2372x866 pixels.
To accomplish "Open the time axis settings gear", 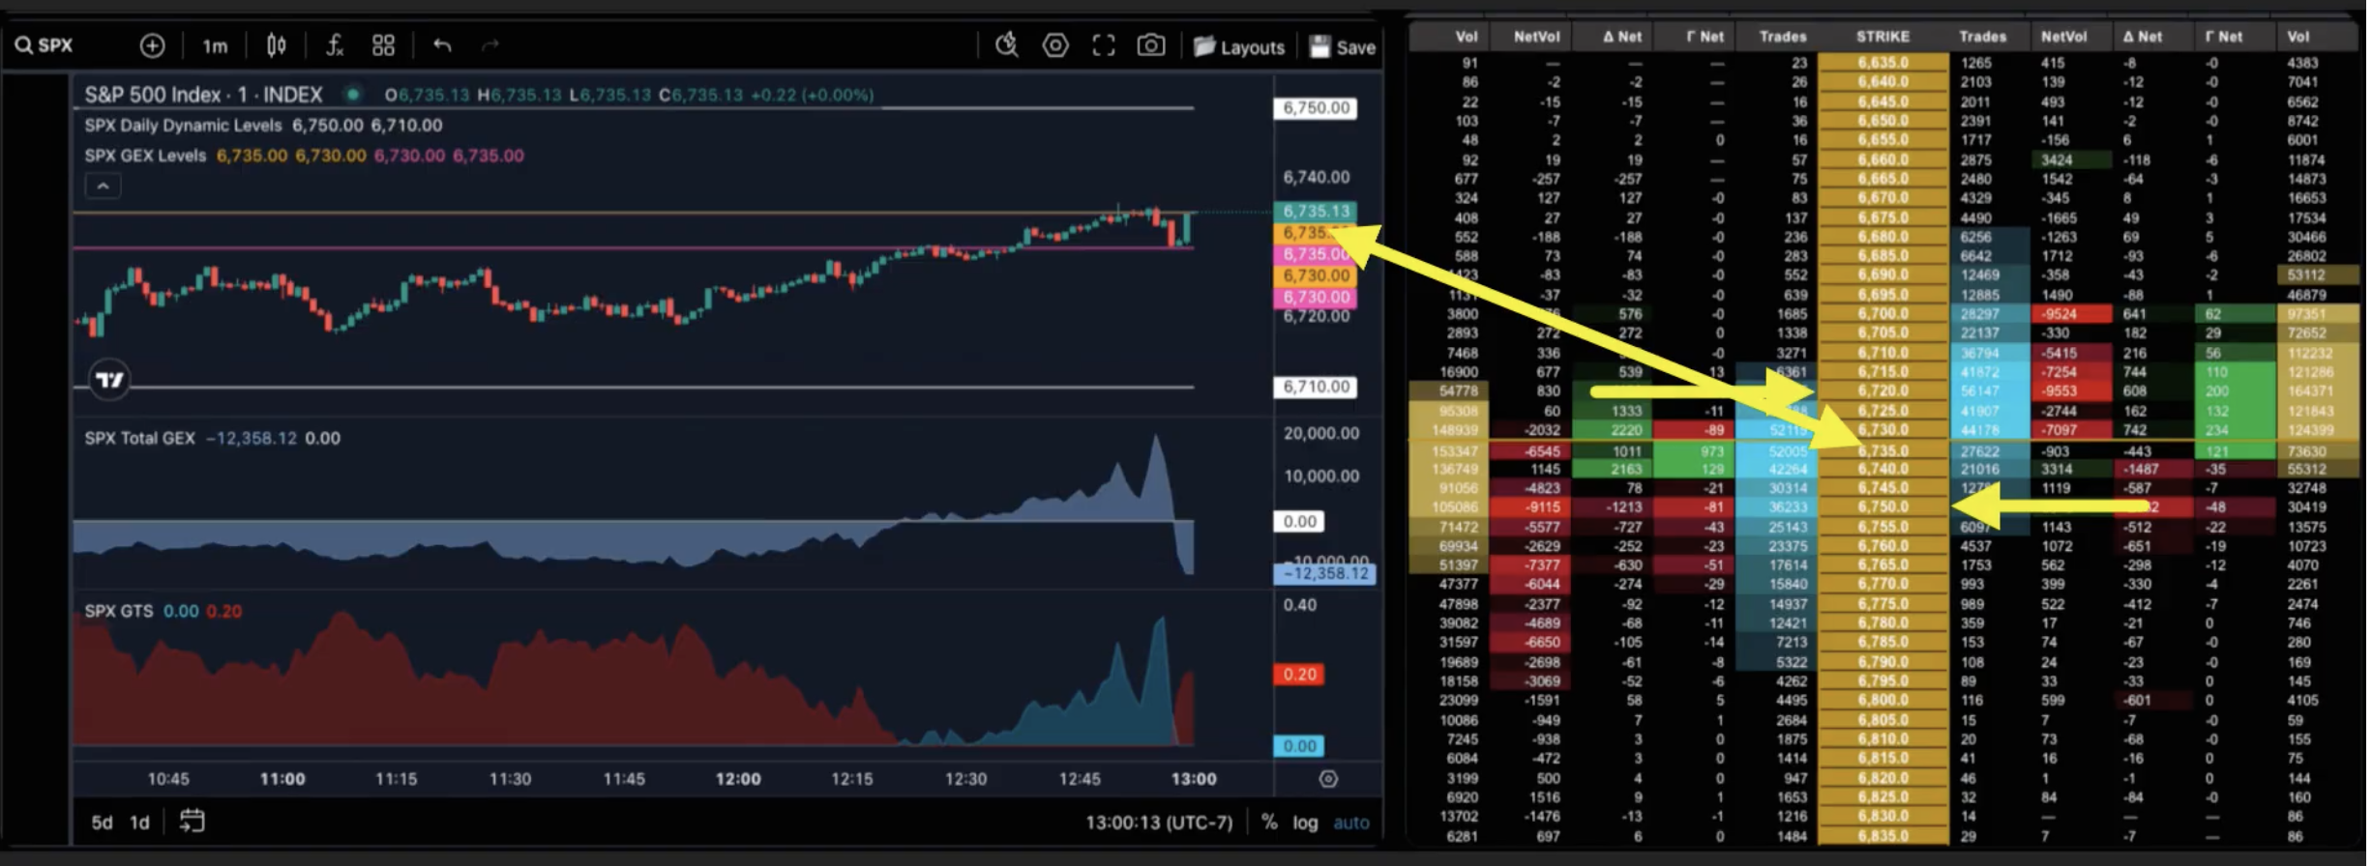I will 1328,779.
